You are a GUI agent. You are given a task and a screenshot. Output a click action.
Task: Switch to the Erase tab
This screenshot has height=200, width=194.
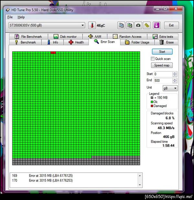point(167,42)
